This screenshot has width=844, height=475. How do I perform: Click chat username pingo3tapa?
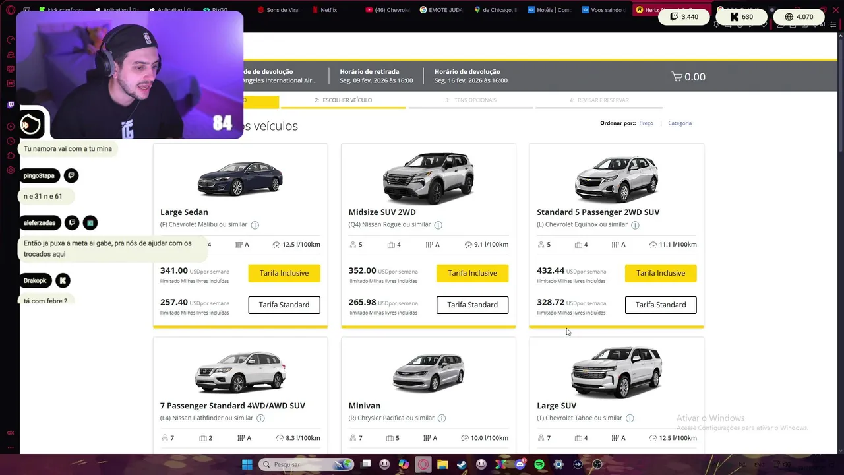tap(39, 175)
